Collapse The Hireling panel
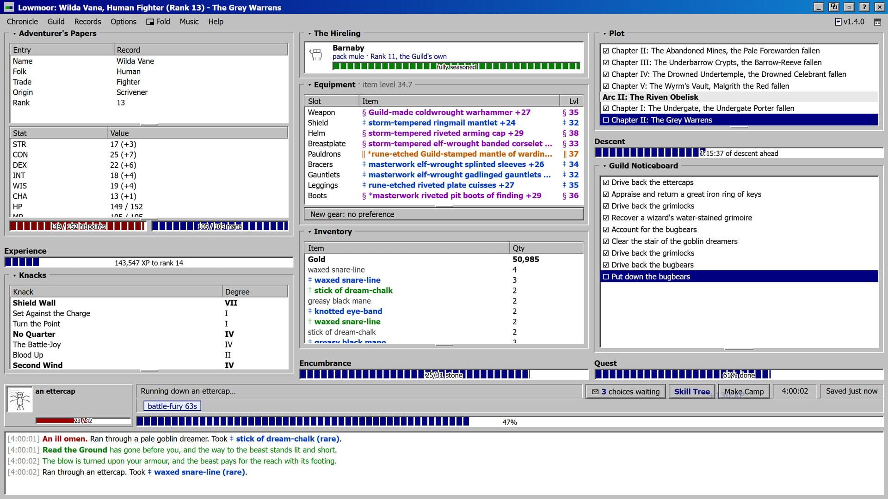 [309, 34]
